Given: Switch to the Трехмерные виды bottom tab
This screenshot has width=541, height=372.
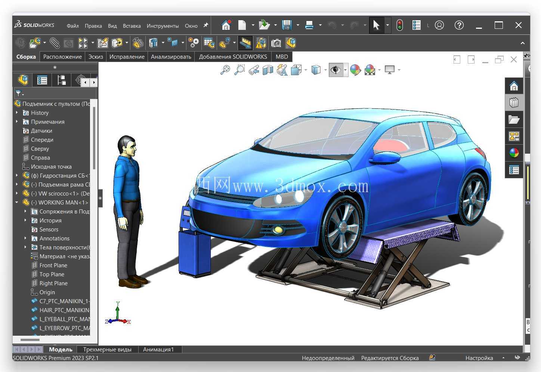Looking at the screenshot, I should [x=107, y=350].
